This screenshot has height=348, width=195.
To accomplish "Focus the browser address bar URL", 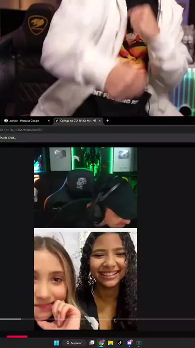I will (x=21, y=130).
